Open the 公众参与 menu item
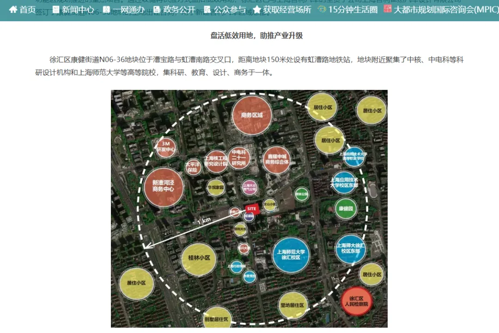This screenshot has height=333, width=499. click(x=230, y=10)
